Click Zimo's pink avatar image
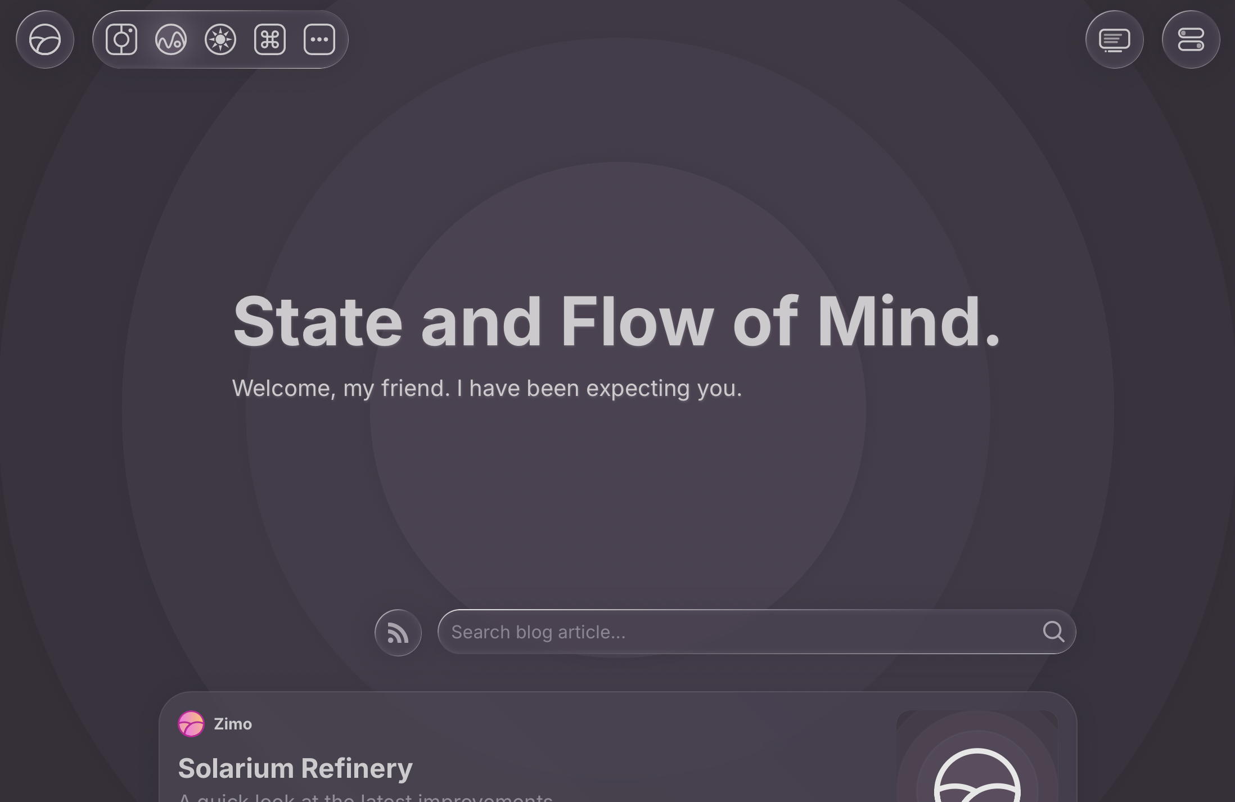The height and width of the screenshot is (802, 1235). [x=191, y=724]
